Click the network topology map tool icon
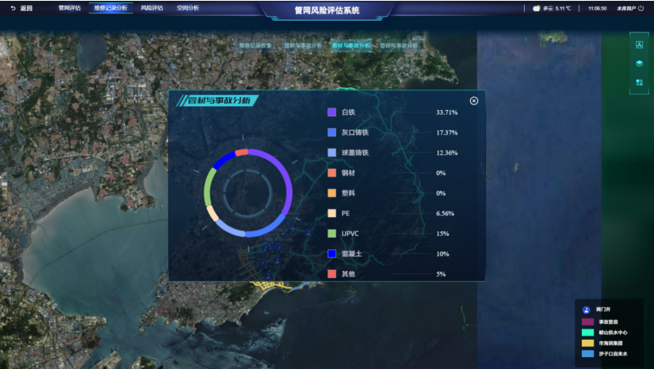The image size is (654, 369). (639, 44)
